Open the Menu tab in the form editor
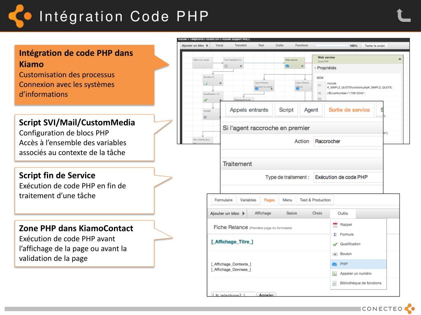 tap(287, 200)
